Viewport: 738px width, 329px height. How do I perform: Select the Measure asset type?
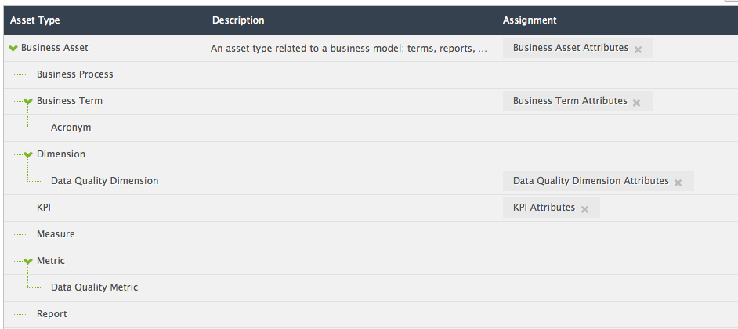[x=56, y=234]
